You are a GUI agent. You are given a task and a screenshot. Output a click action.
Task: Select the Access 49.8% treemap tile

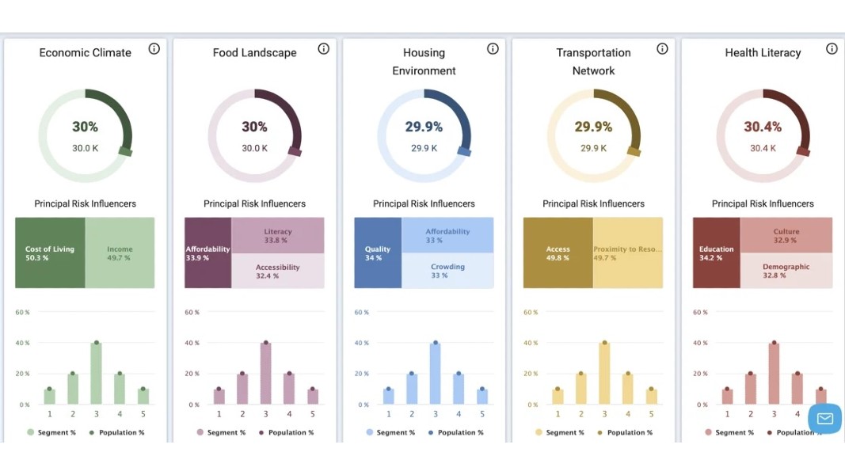point(558,253)
